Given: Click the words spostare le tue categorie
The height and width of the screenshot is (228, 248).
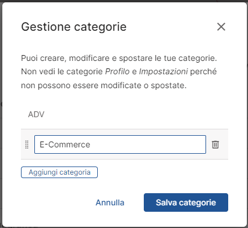Looking at the screenshot, I should point(168,58).
